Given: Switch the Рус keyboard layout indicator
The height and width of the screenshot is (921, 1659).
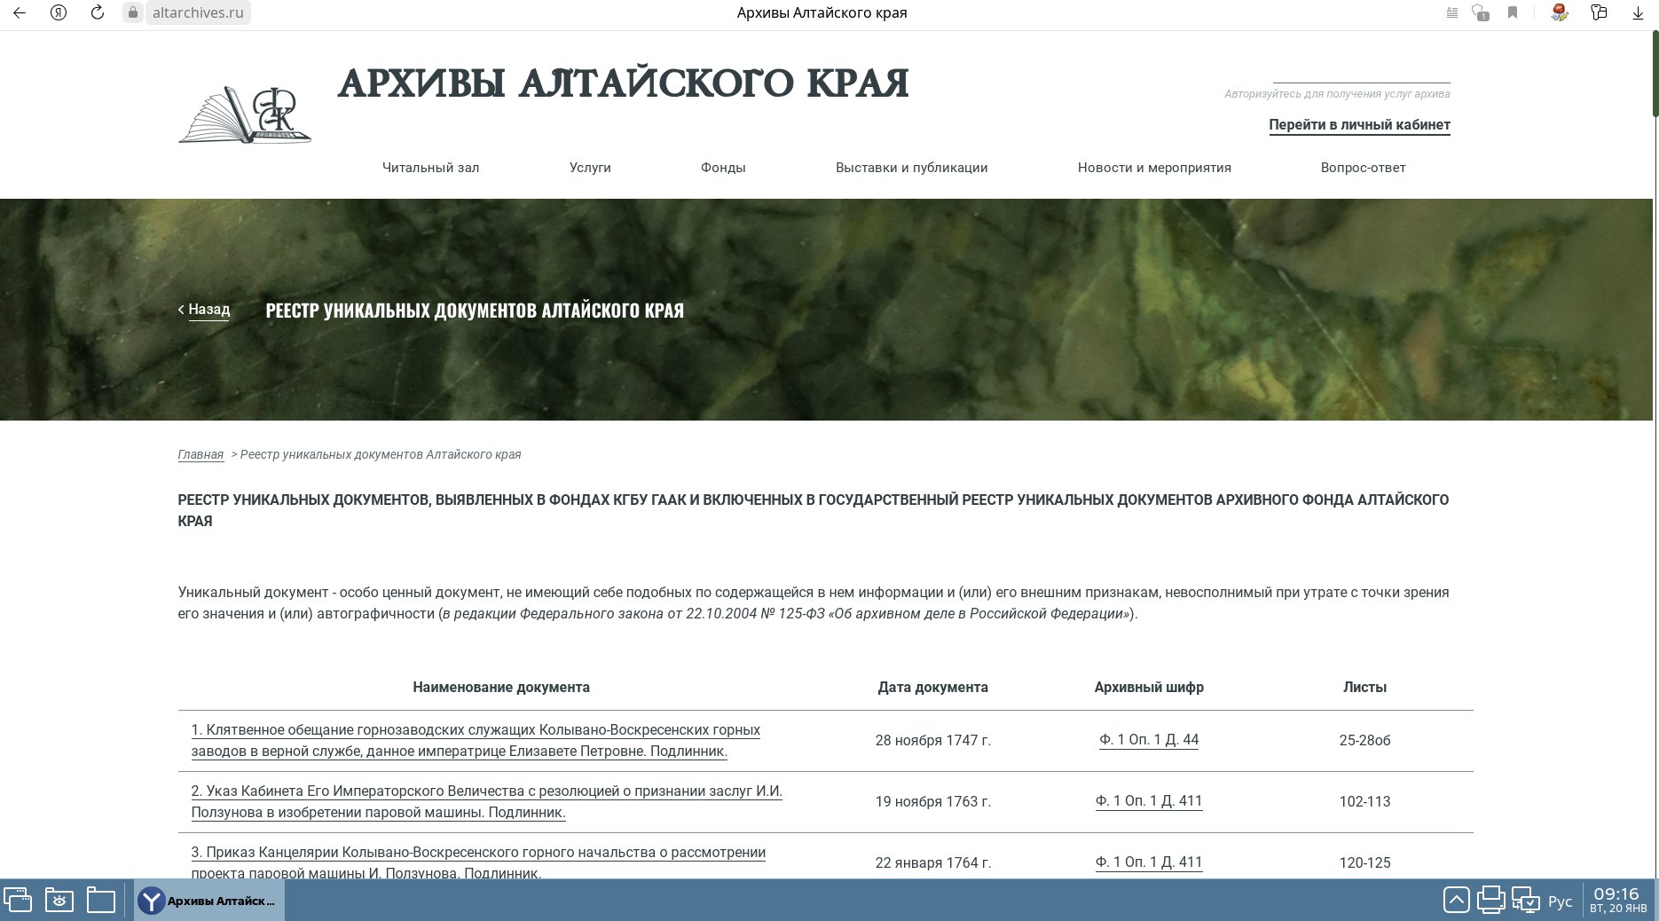Looking at the screenshot, I should click(x=1560, y=901).
